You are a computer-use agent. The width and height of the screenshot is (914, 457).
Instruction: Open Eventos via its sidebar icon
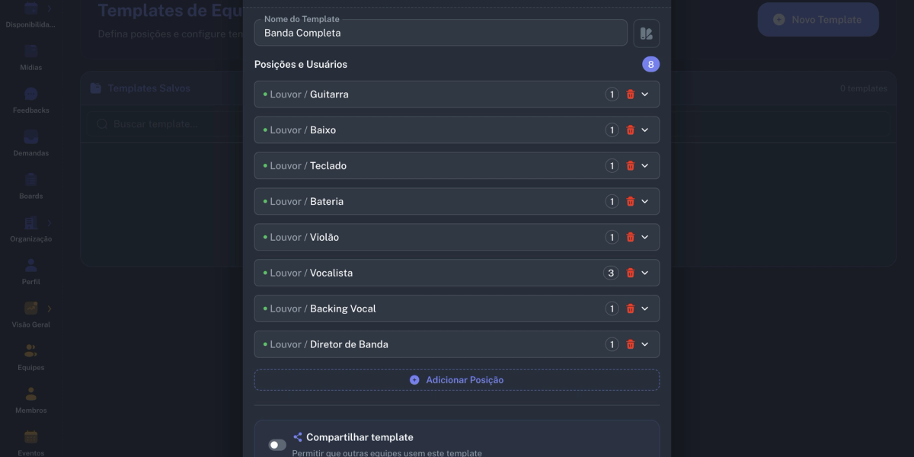30,436
